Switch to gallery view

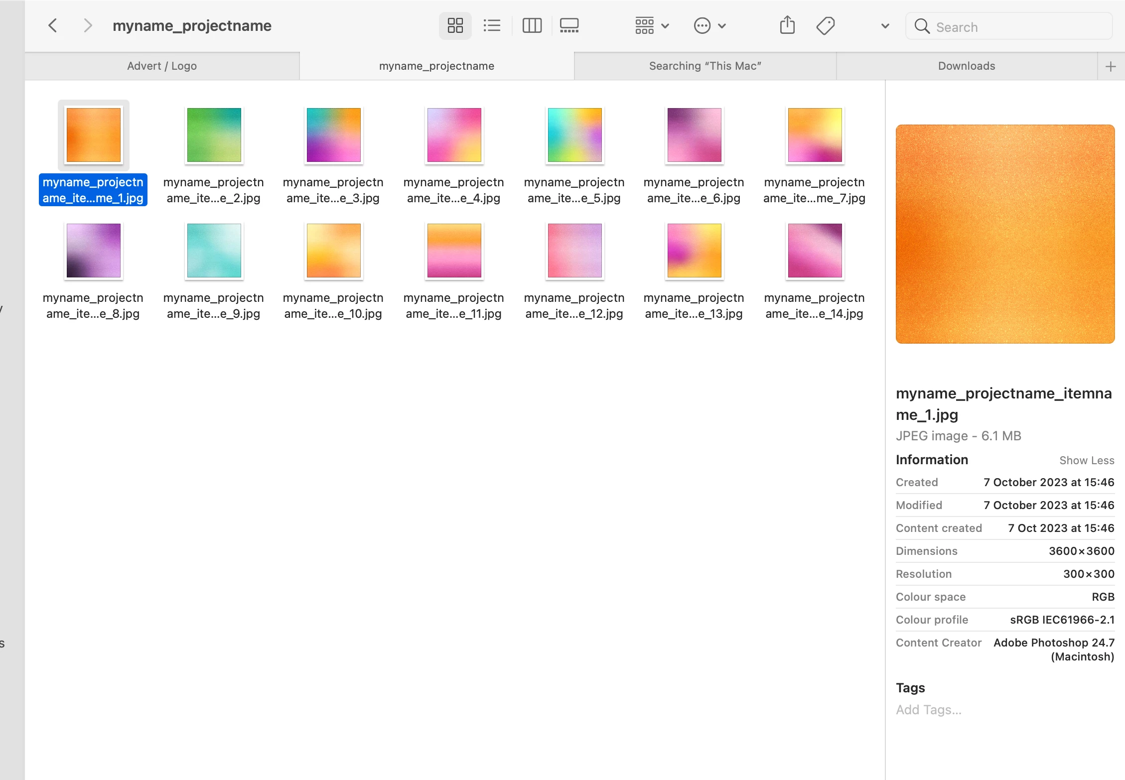pyautogui.click(x=569, y=25)
